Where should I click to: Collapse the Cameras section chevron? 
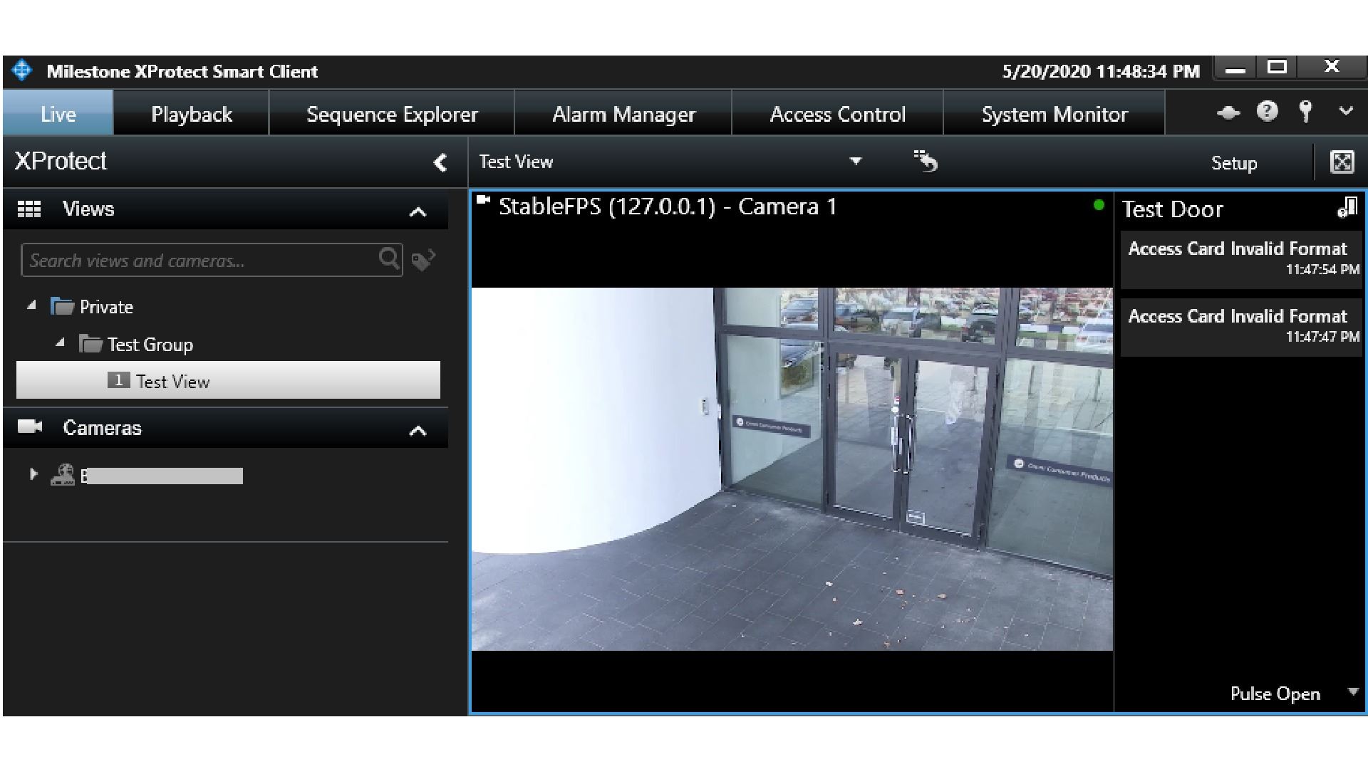tap(418, 430)
